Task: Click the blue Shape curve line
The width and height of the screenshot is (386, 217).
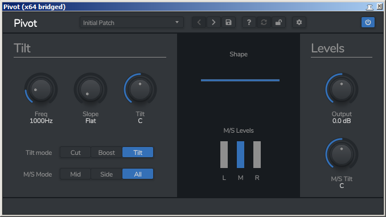Action: tap(240, 80)
